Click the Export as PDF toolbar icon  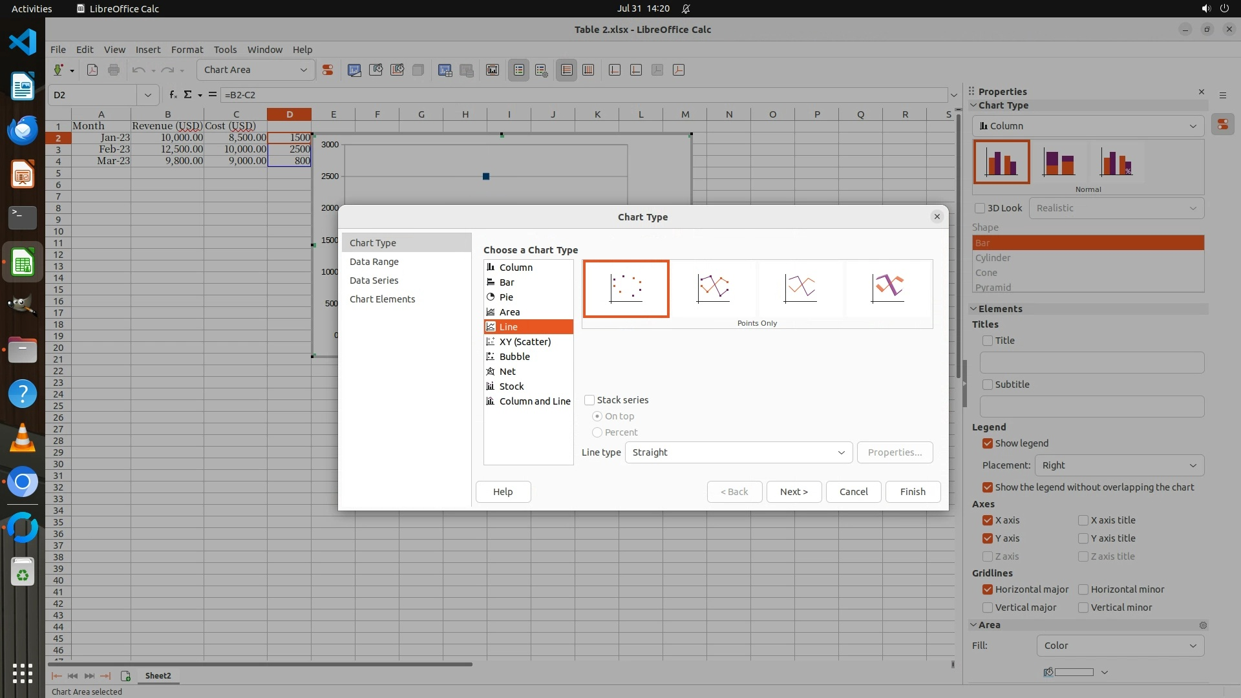(92, 70)
